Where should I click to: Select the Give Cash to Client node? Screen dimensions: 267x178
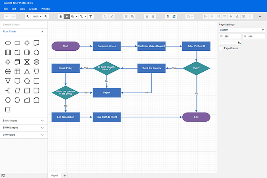pyautogui.click(x=106, y=117)
